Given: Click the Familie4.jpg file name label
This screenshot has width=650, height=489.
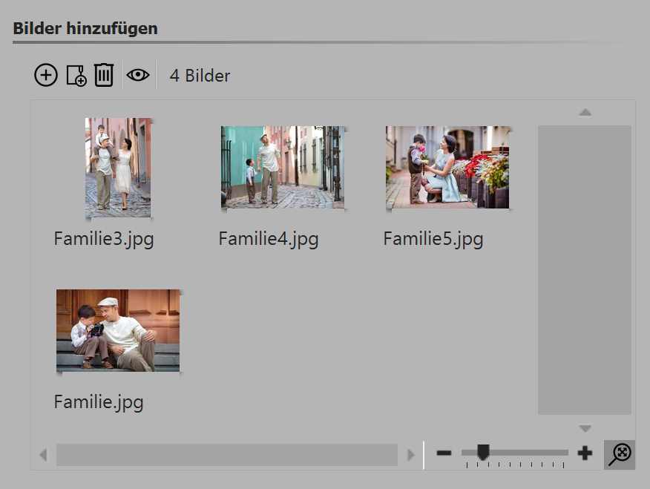Looking at the screenshot, I should (x=269, y=240).
